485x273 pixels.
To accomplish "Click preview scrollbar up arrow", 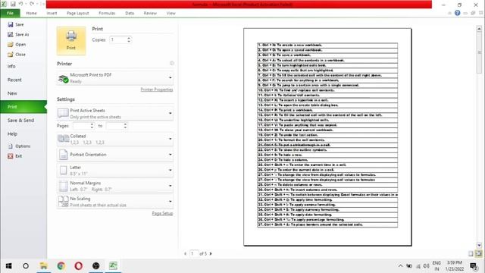I will click(479, 29).
